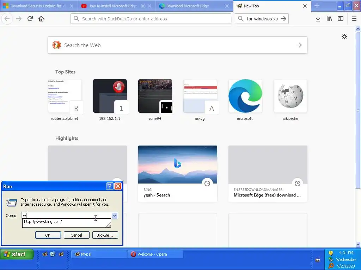Click Top Sites section heading
361x270 pixels.
click(x=65, y=72)
